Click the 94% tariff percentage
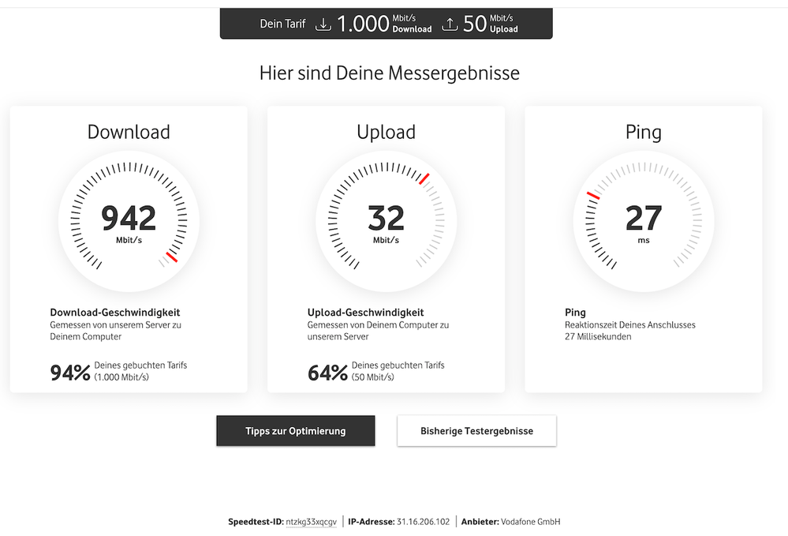The image size is (788, 536). [x=70, y=373]
